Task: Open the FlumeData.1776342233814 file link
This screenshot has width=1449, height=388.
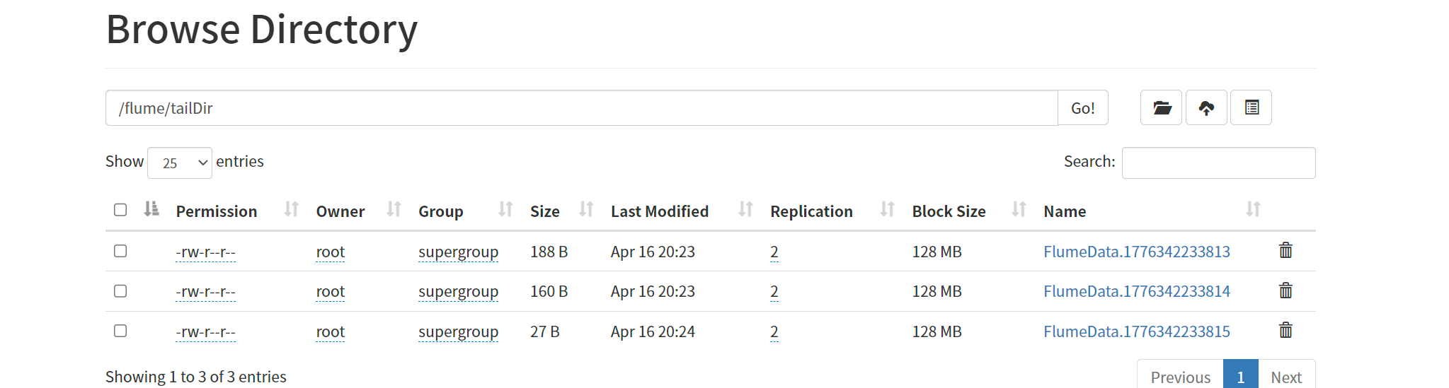Action: (x=1136, y=291)
